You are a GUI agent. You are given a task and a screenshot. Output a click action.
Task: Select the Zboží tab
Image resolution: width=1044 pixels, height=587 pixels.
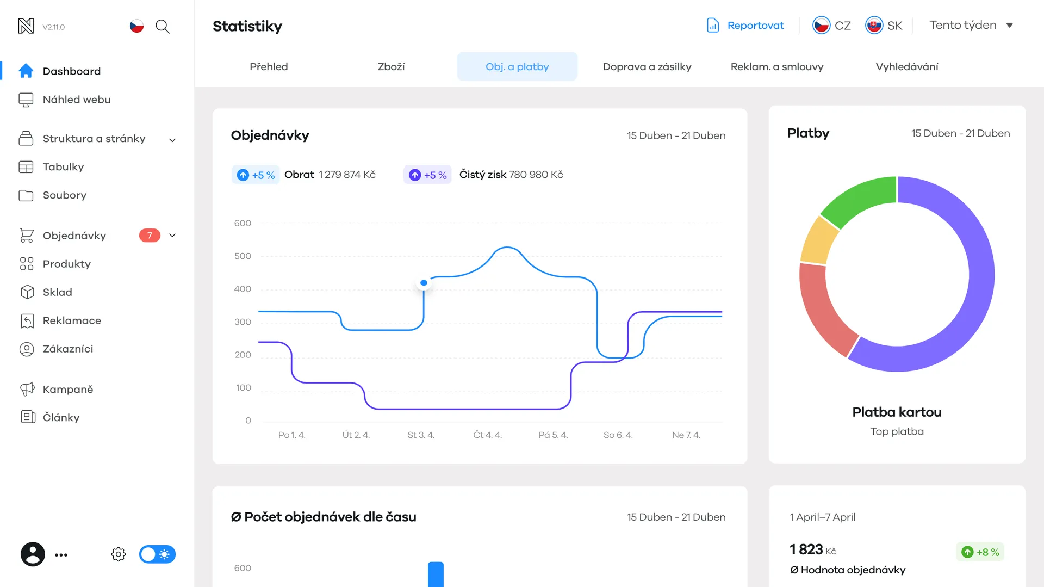click(x=391, y=66)
